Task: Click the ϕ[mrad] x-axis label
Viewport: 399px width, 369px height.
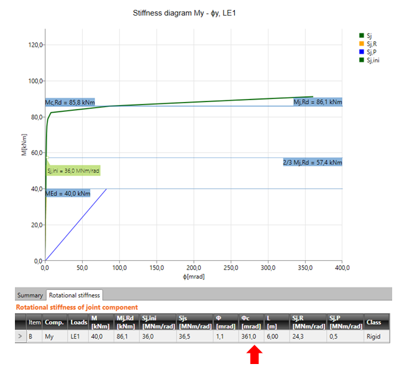Action: pos(194,276)
